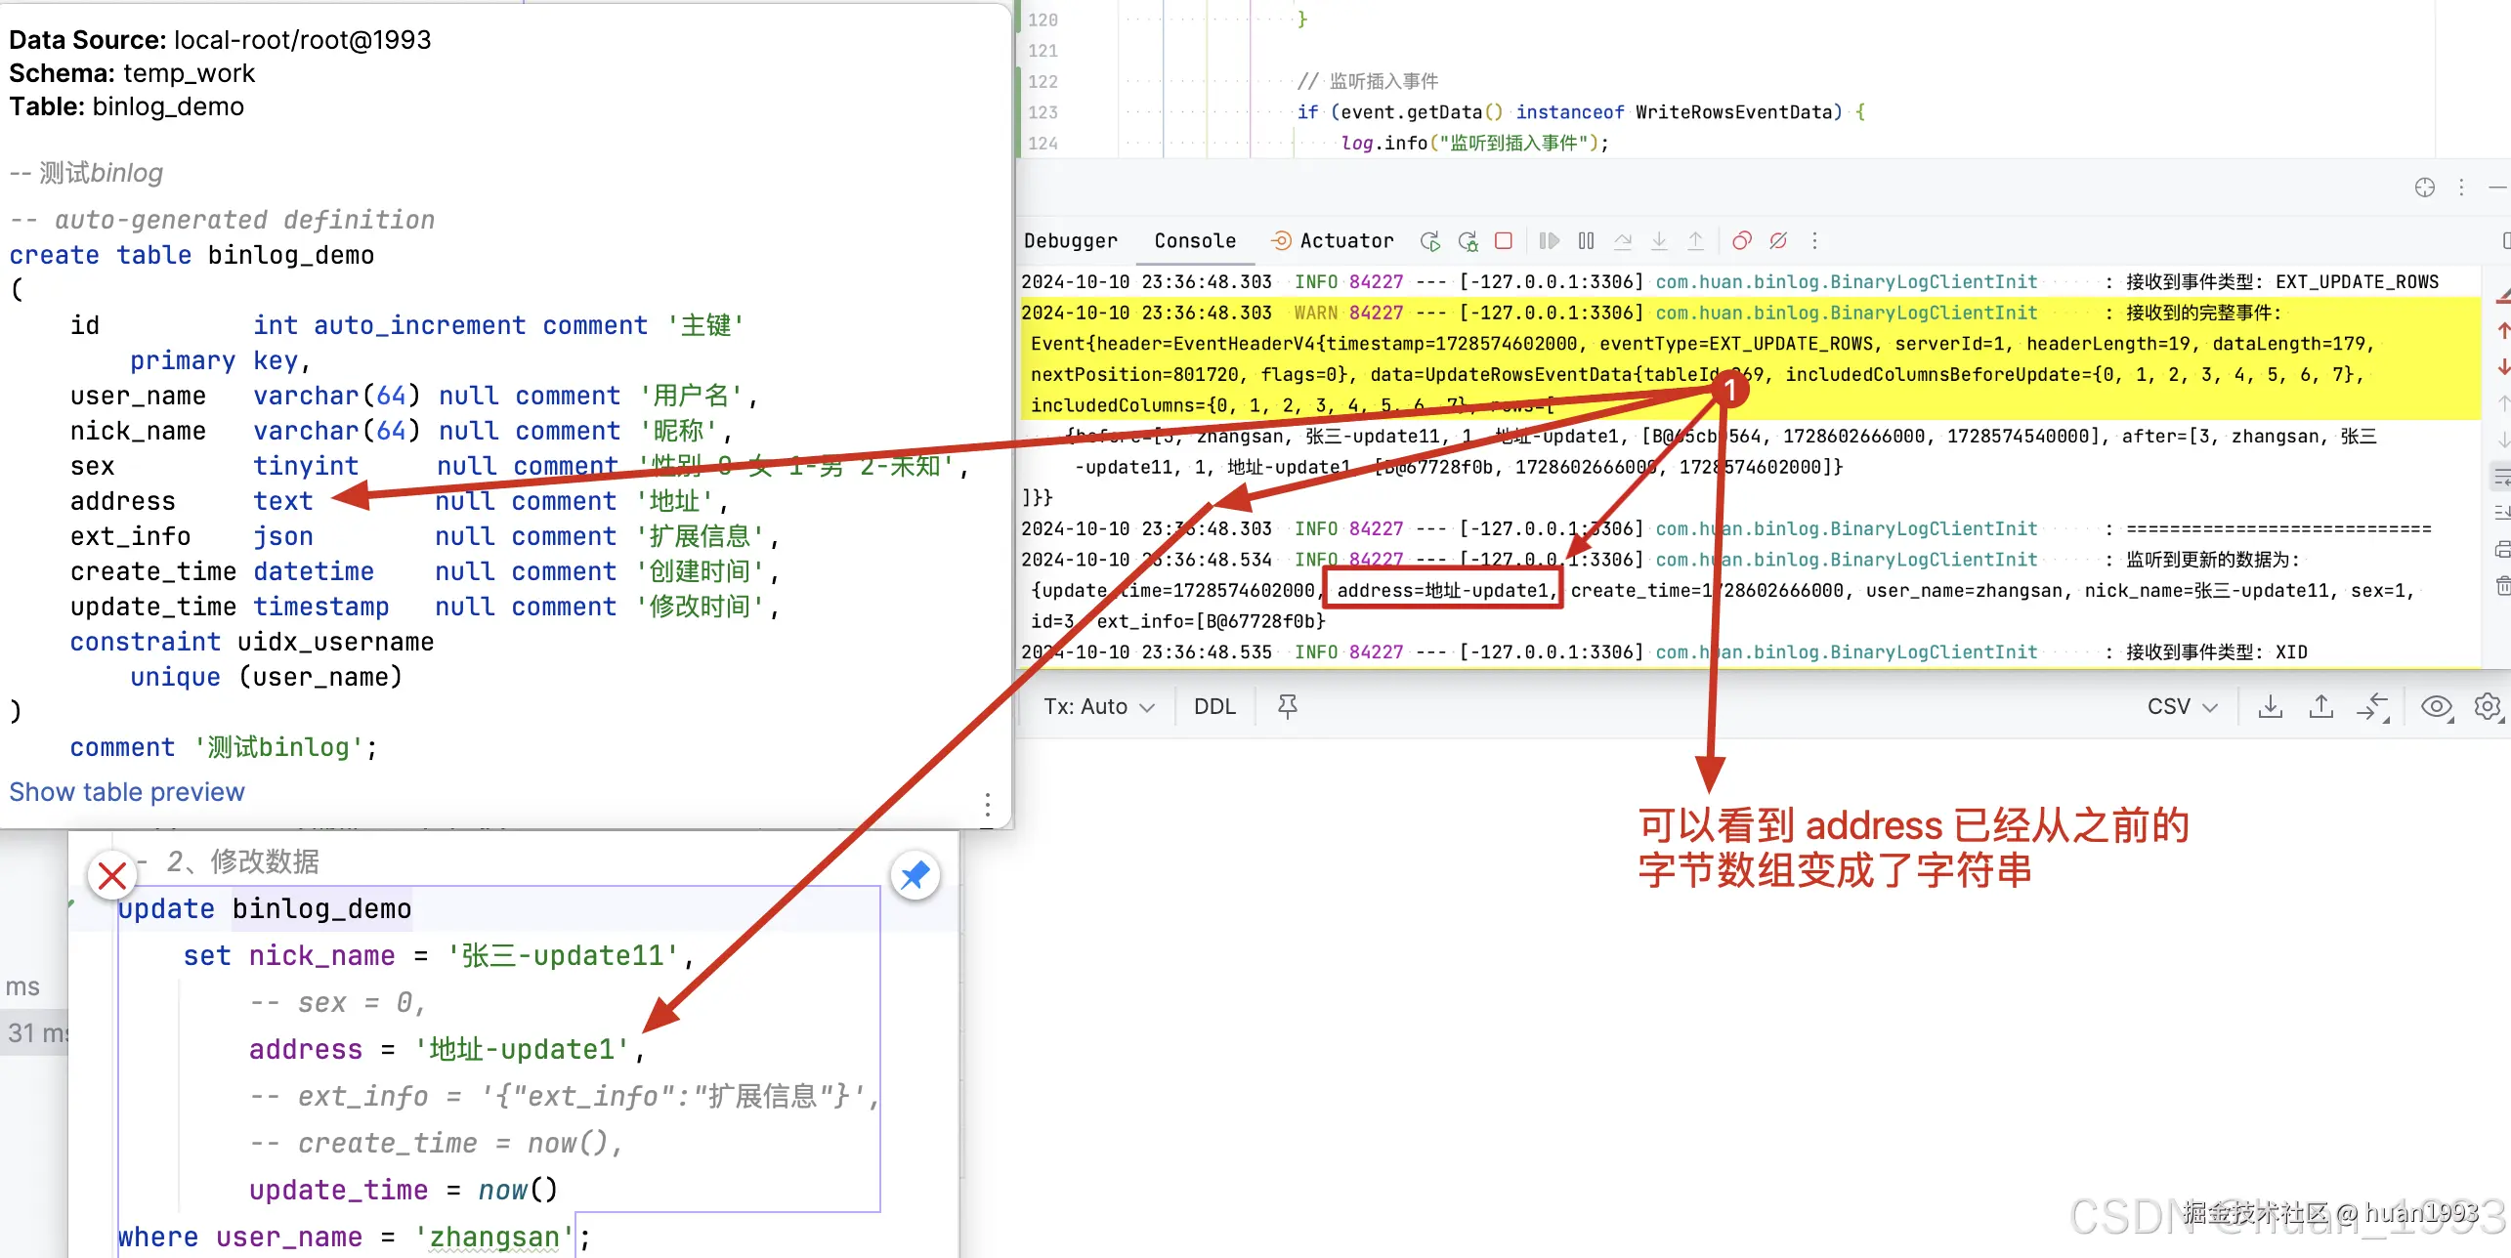This screenshot has width=2511, height=1258.
Task: Rerun the binlog application
Action: tap(1431, 241)
